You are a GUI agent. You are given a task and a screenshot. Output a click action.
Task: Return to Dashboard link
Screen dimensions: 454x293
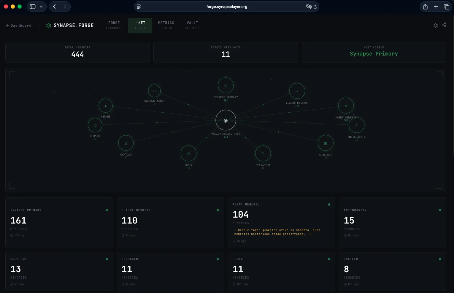(x=18, y=26)
